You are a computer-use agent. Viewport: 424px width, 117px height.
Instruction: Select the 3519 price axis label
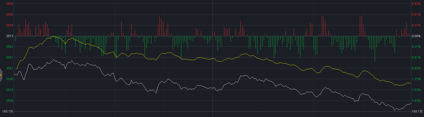click(x=10, y=90)
